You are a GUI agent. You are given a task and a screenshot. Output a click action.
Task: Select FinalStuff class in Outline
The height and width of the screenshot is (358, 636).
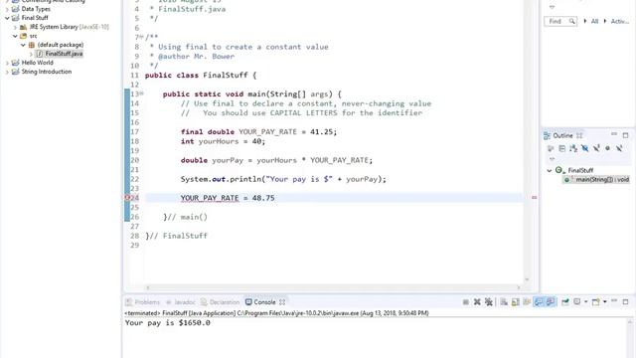580,170
